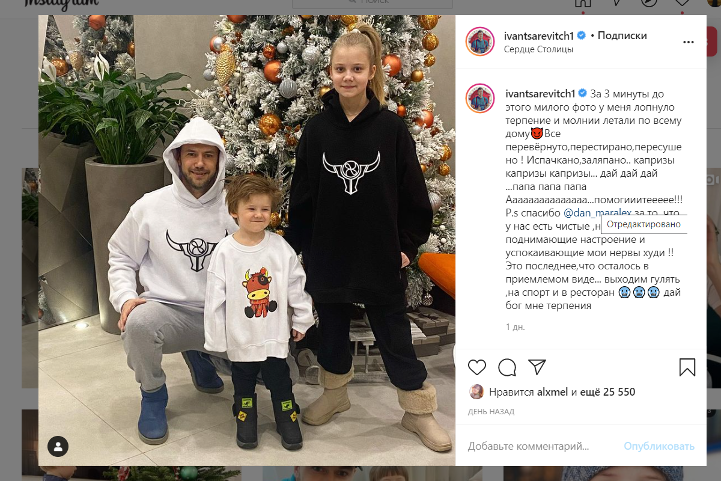
Task: Open ivantsarevitch1 avatar next to the caption
Action: [480, 99]
